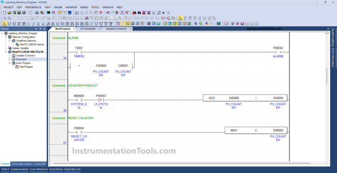This screenshot has height=173, width=337.
Task: Open the System catalog side panel
Action: [333, 38]
